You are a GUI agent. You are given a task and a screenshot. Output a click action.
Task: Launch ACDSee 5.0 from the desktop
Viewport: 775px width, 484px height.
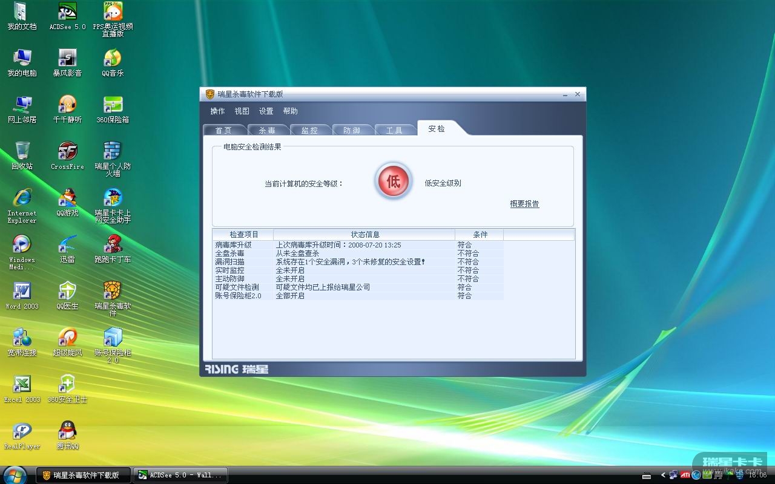(x=67, y=16)
